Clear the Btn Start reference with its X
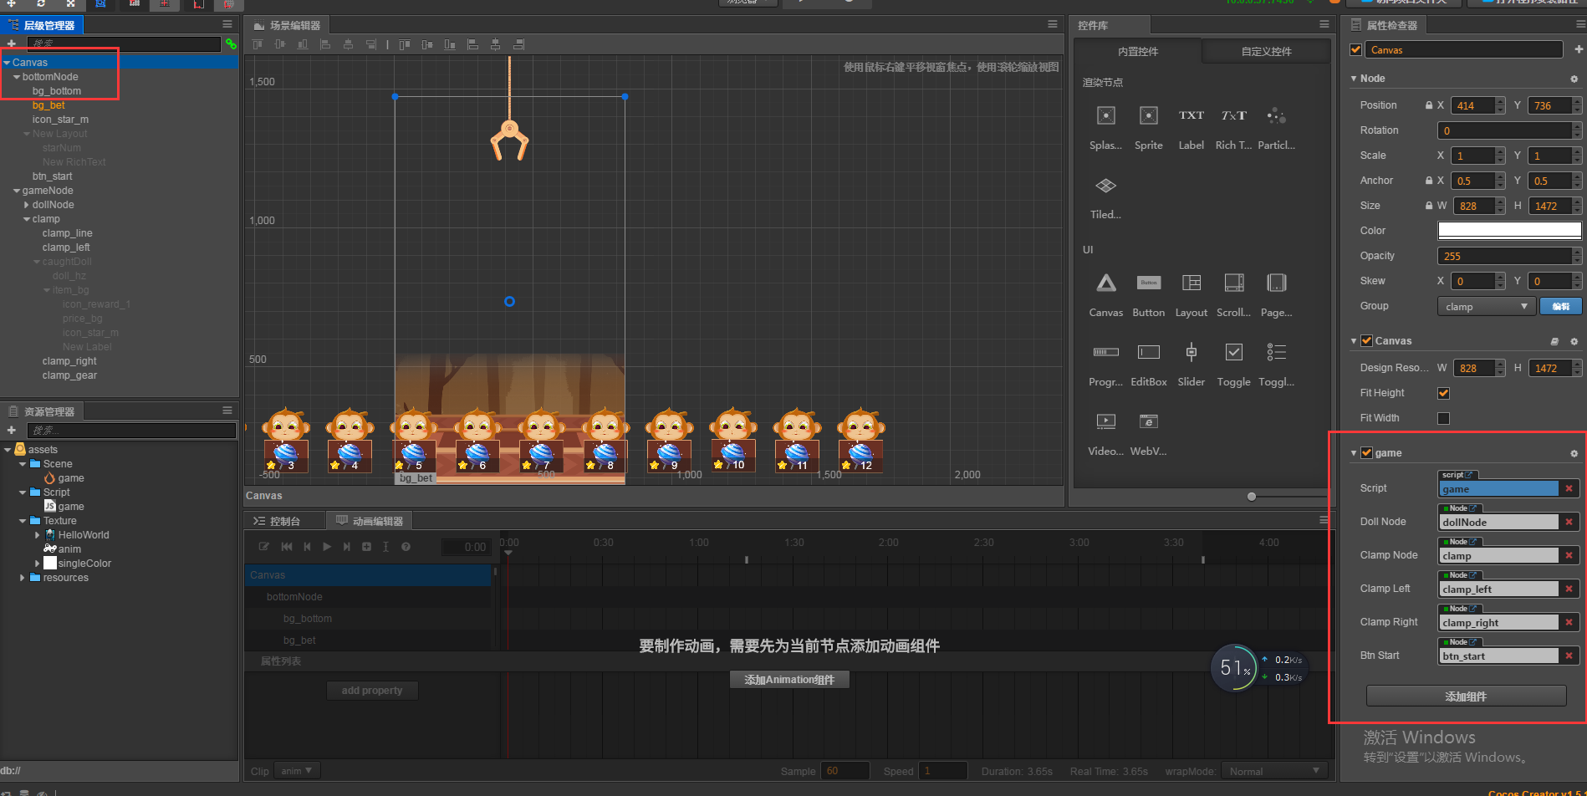The width and height of the screenshot is (1587, 796). coord(1569,656)
